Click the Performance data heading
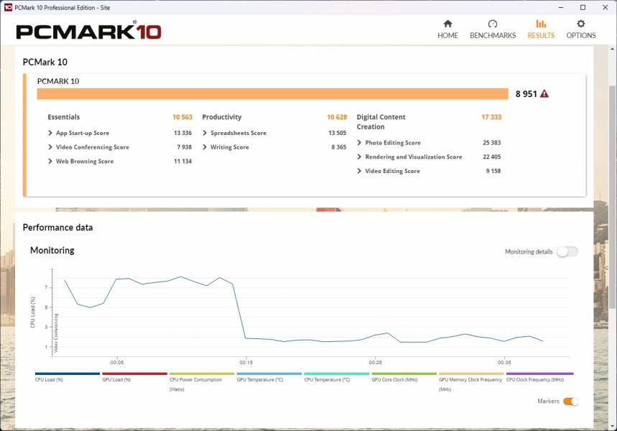 pos(58,228)
